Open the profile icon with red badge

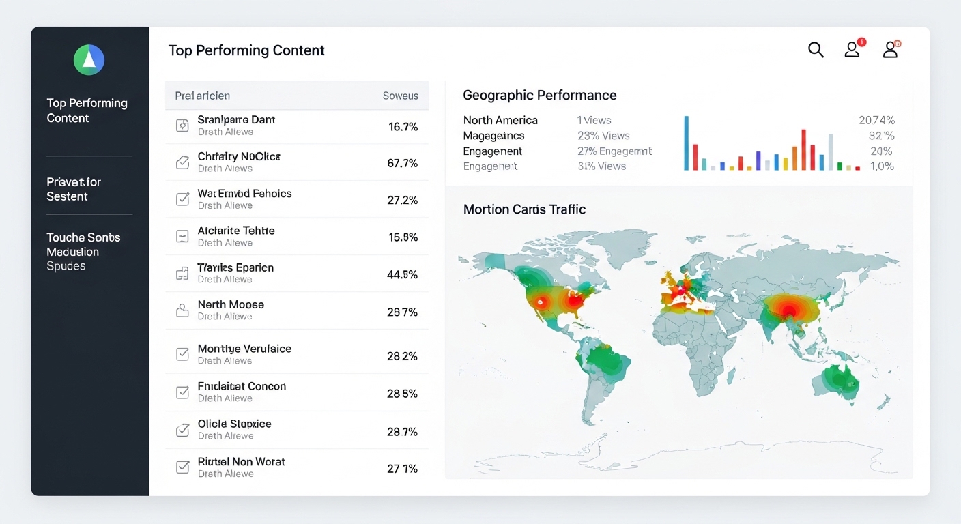point(853,48)
